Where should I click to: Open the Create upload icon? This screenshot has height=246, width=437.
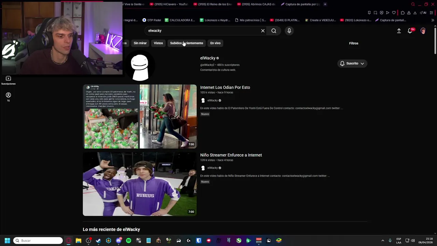[x=399, y=31]
